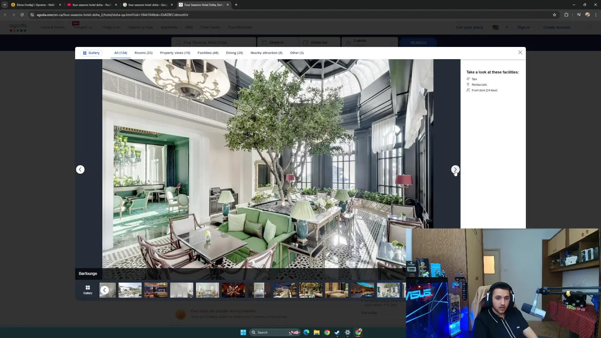Select the outdoor terrace thumbnail after the arrow
Screen dimensions: 601x338
[130, 290]
